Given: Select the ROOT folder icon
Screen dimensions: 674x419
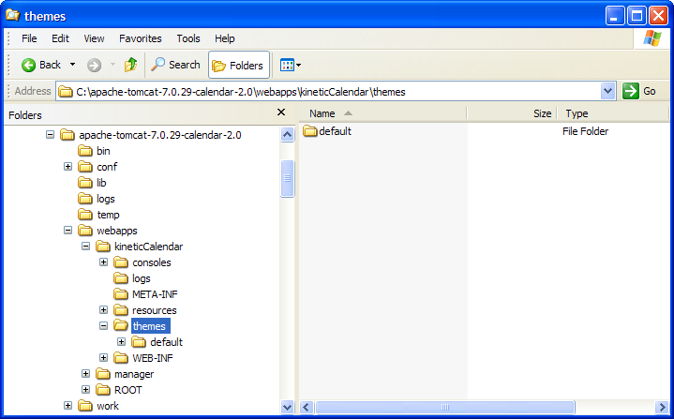Looking at the screenshot, I should pyautogui.click(x=103, y=390).
